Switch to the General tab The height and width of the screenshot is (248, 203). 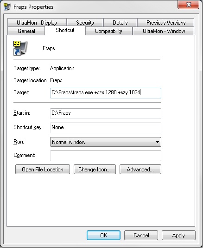click(x=26, y=31)
